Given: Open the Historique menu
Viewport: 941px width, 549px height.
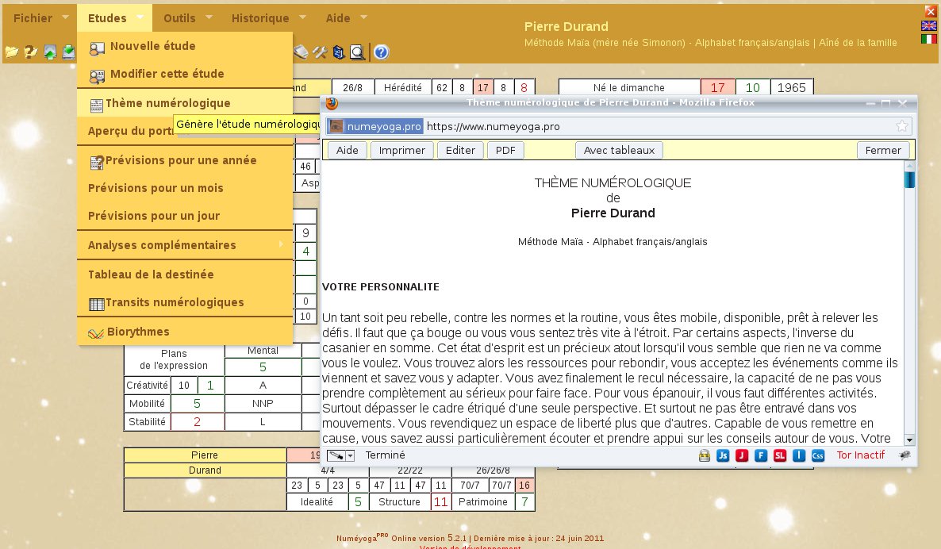Looking at the screenshot, I should pos(268,18).
